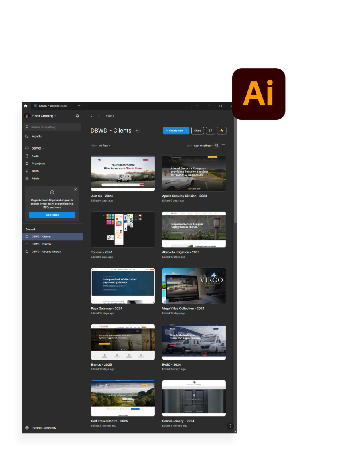Open the tab list chevron in title bar
This screenshot has height=457, width=361.
point(197,106)
